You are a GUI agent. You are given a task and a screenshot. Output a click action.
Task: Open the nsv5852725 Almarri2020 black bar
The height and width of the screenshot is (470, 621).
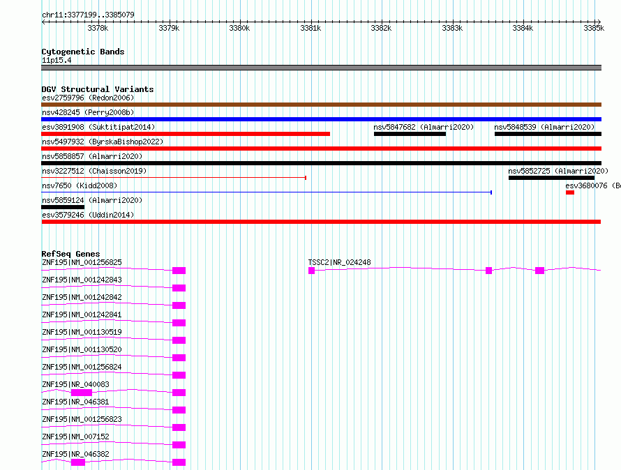551,178
